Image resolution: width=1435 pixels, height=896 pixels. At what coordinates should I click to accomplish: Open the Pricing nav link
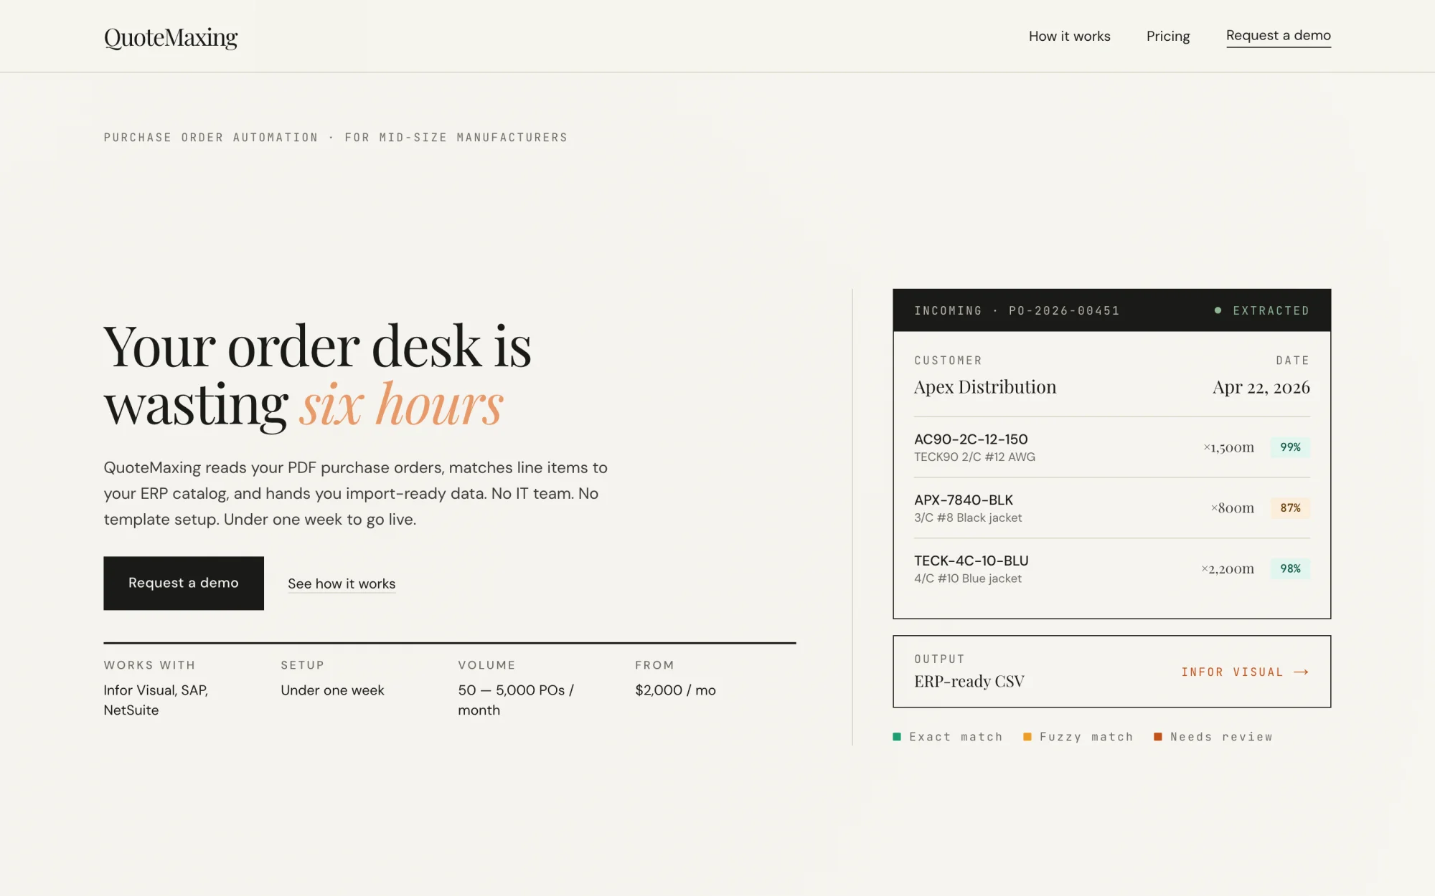[1168, 36]
